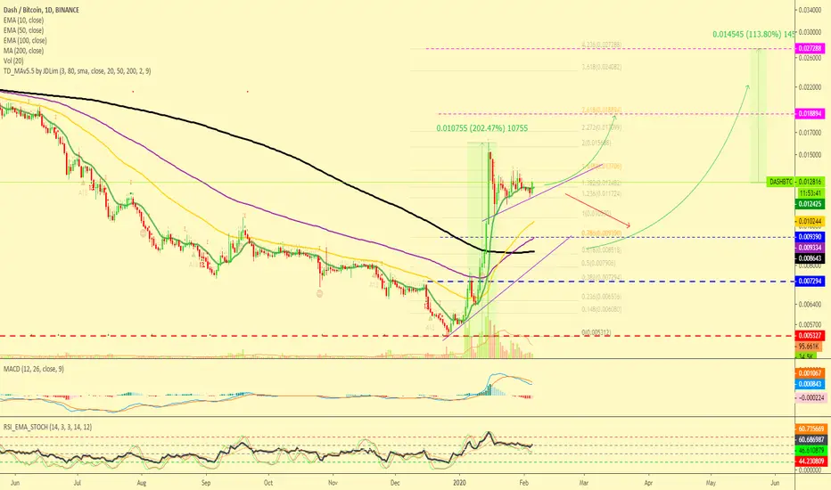The height and width of the screenshot is (490, 831).
Task: Click the 0.034000 price axis tick
Action: pos(810,10)
